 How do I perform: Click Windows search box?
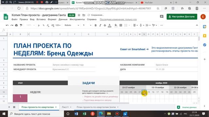36,114
